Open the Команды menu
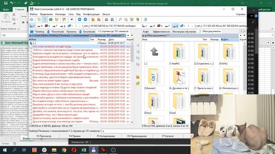275x154 pixels. (61, 14)
